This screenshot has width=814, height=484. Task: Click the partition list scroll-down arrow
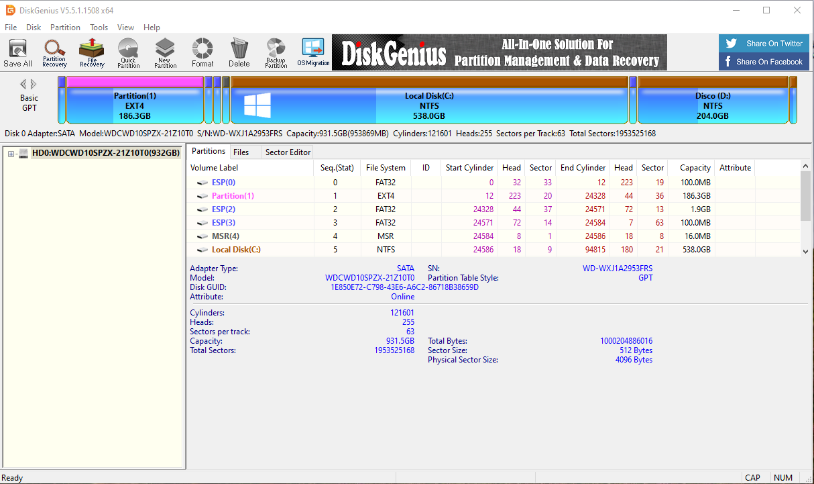806,251
